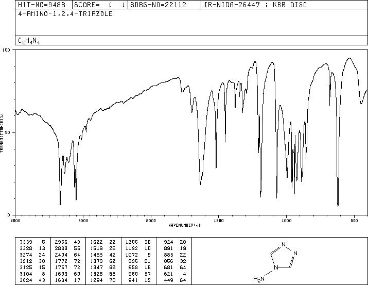Click the HIT-NO=9488 header cell
Screen dimensions: 368x285
click(x=44, y=5)
